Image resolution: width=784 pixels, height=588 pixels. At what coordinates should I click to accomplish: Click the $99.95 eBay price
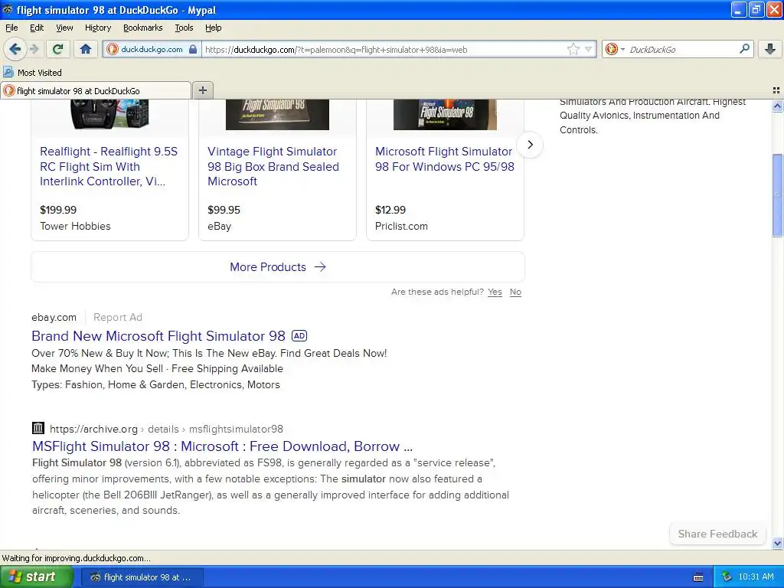point(224,210)
